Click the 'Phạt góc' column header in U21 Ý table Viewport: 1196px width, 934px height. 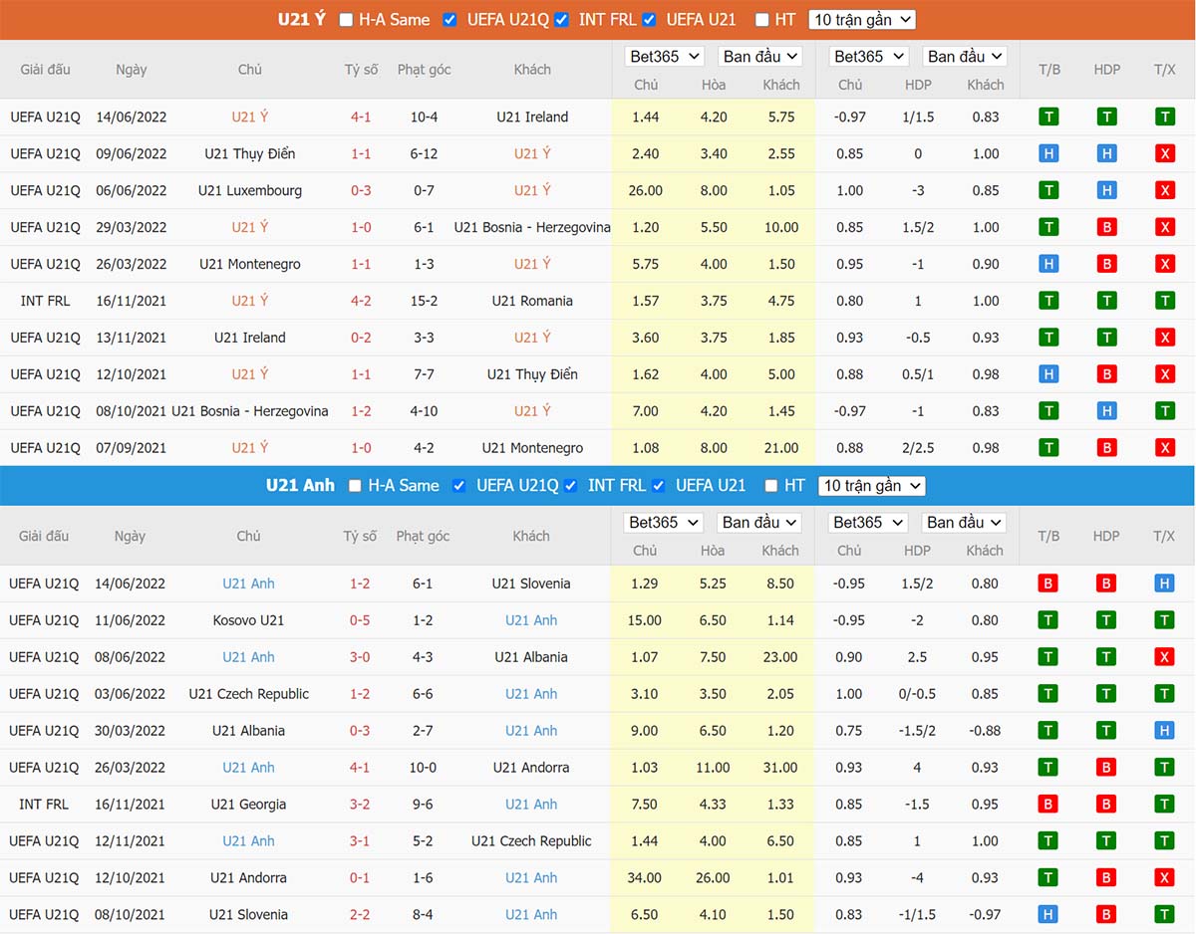pyautogui.click(x=424, y=70)
